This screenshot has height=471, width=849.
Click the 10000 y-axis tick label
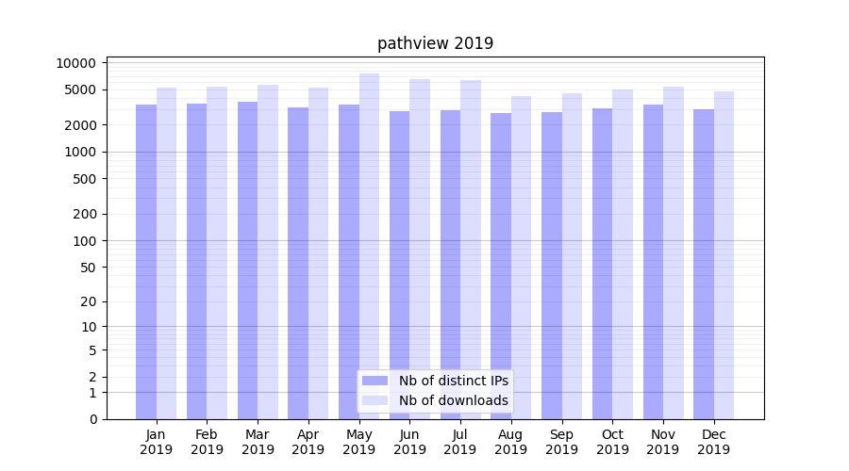click(76, 63)
